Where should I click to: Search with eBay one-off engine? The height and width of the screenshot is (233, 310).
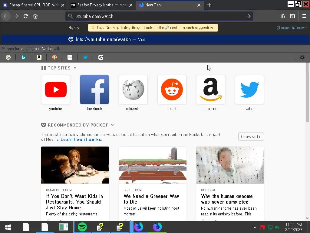70,57
